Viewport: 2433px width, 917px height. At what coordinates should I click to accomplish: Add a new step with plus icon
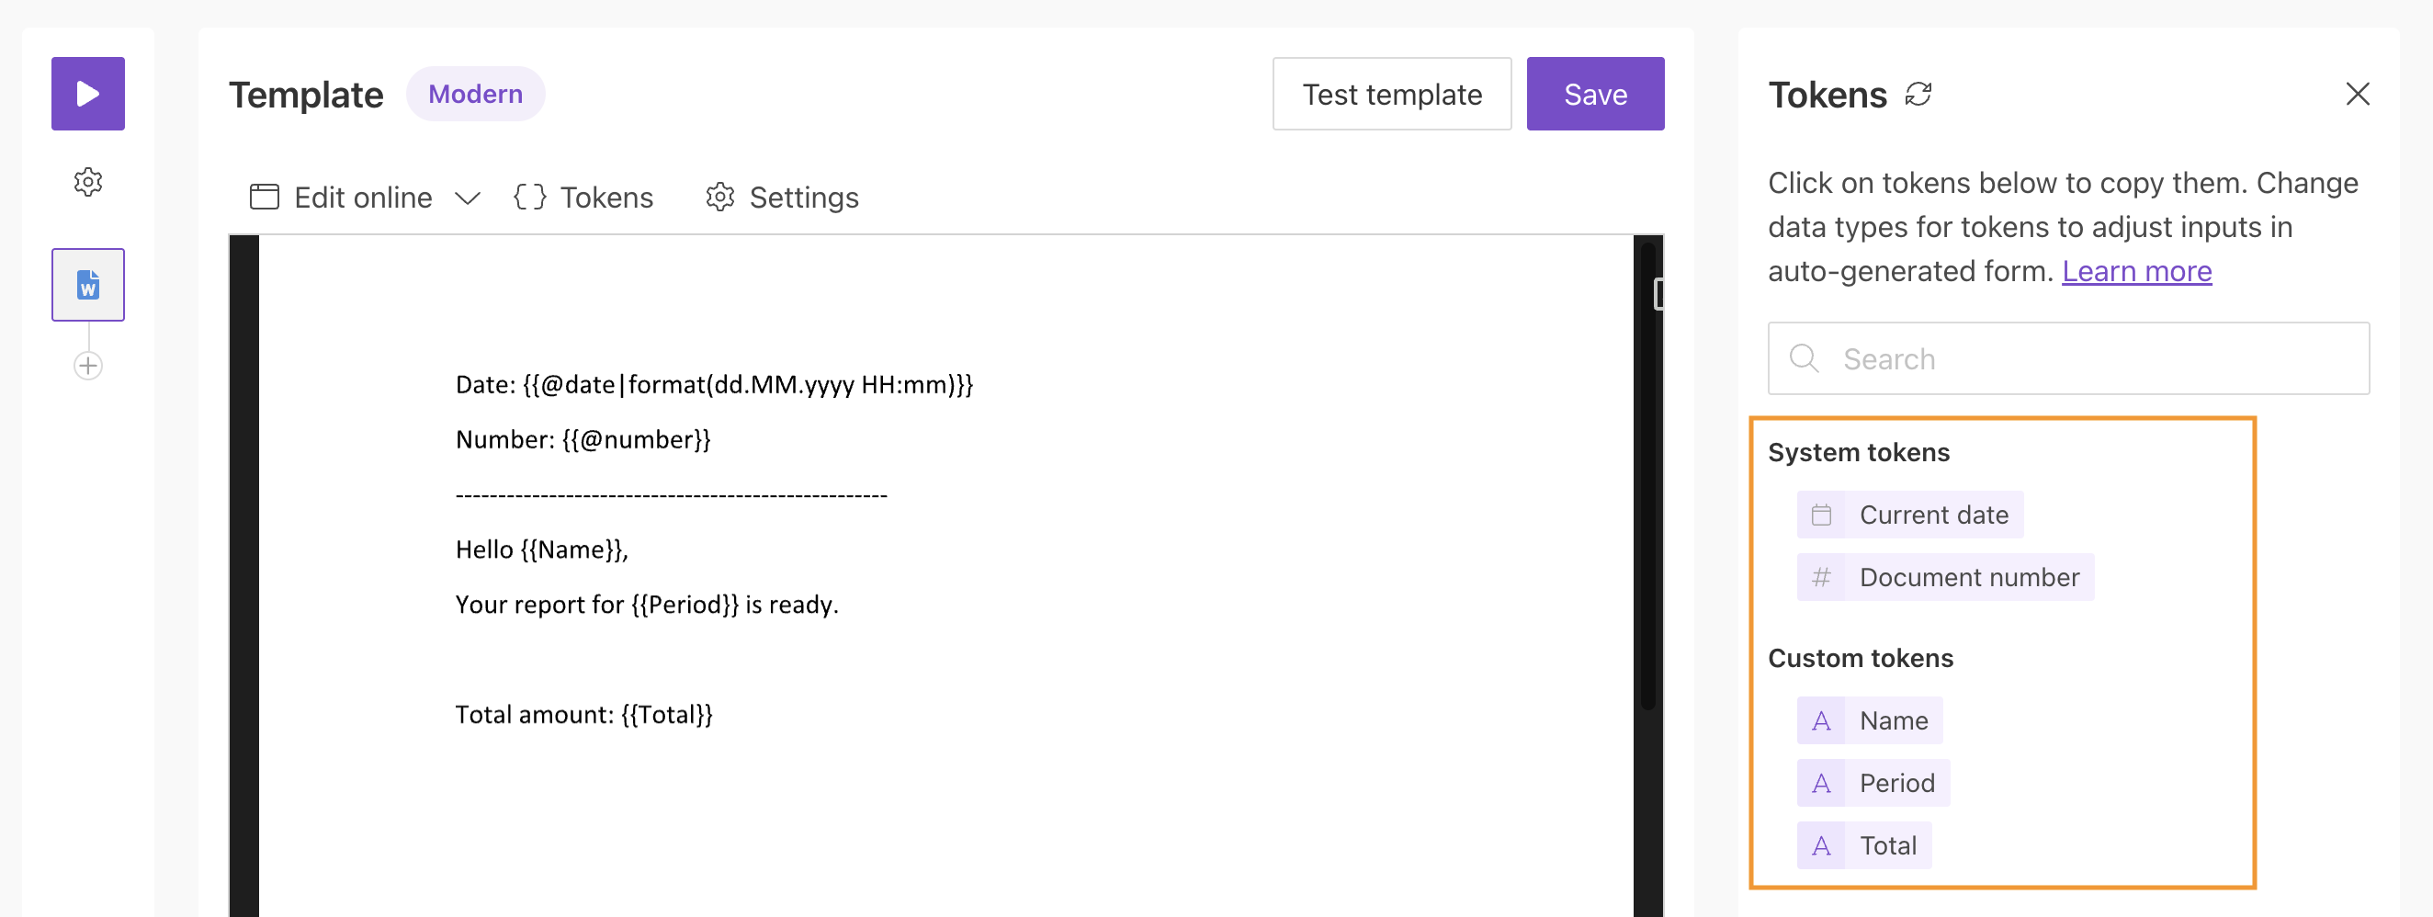coord(88,366)
